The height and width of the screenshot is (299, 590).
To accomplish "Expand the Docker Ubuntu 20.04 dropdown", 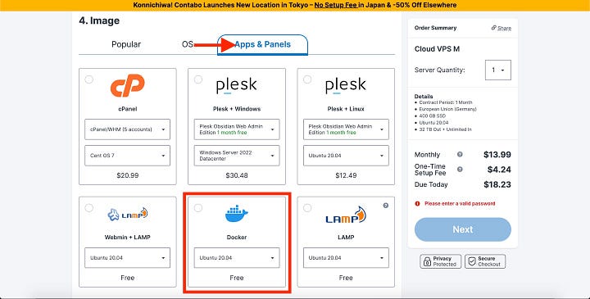I will coord(237,257).
